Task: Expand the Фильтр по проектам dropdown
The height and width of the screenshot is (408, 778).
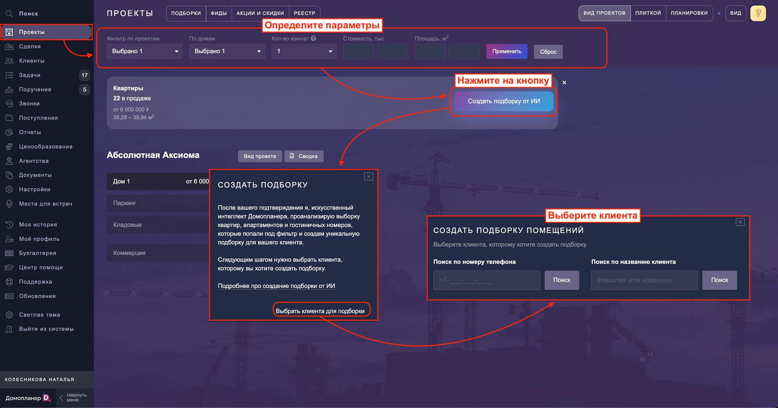Action: [x=145, y=51]
